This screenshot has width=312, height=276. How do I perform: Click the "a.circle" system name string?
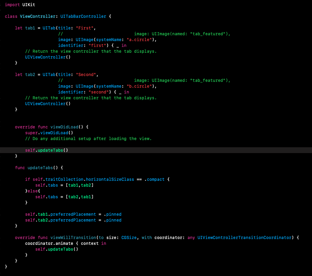pos(139,40)
